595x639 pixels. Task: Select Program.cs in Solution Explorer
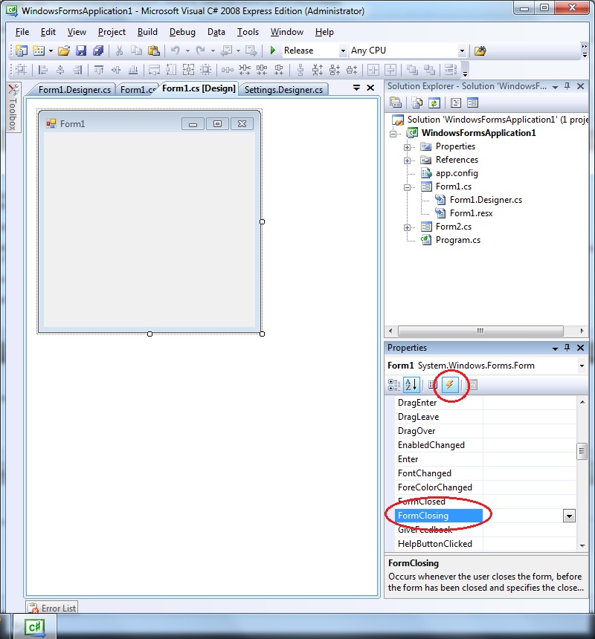tap(458, 240)
